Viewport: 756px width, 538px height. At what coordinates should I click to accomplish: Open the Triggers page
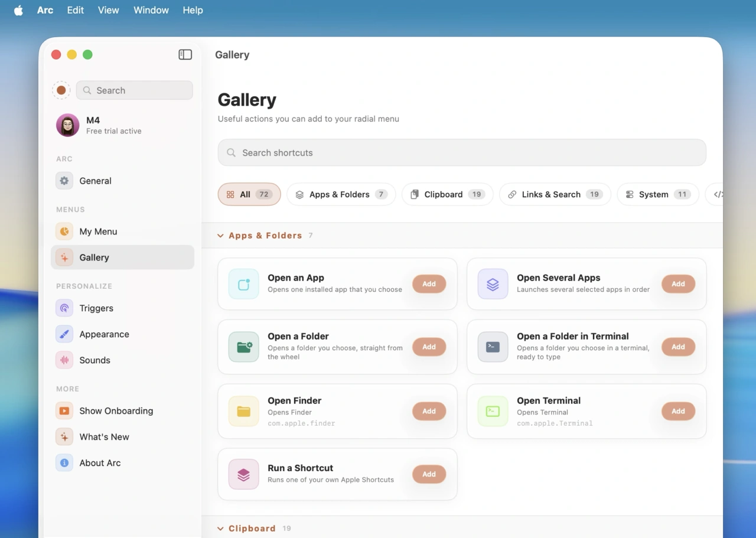(123, 308)
